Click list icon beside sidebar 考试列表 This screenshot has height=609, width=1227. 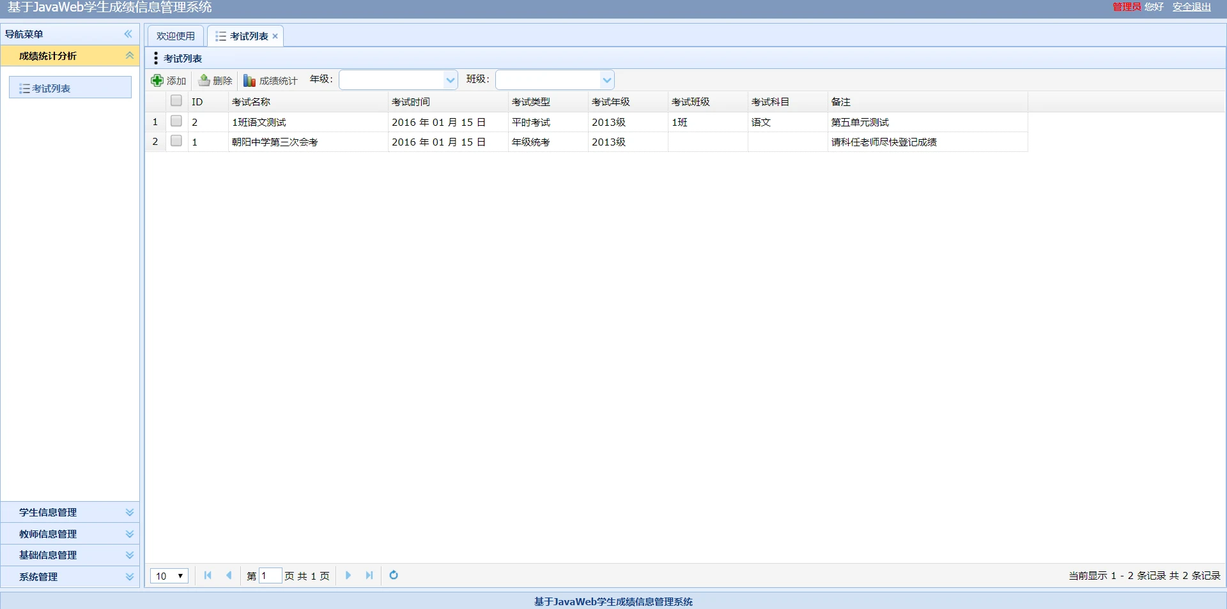pyautogui.click(x=24, y=88)
